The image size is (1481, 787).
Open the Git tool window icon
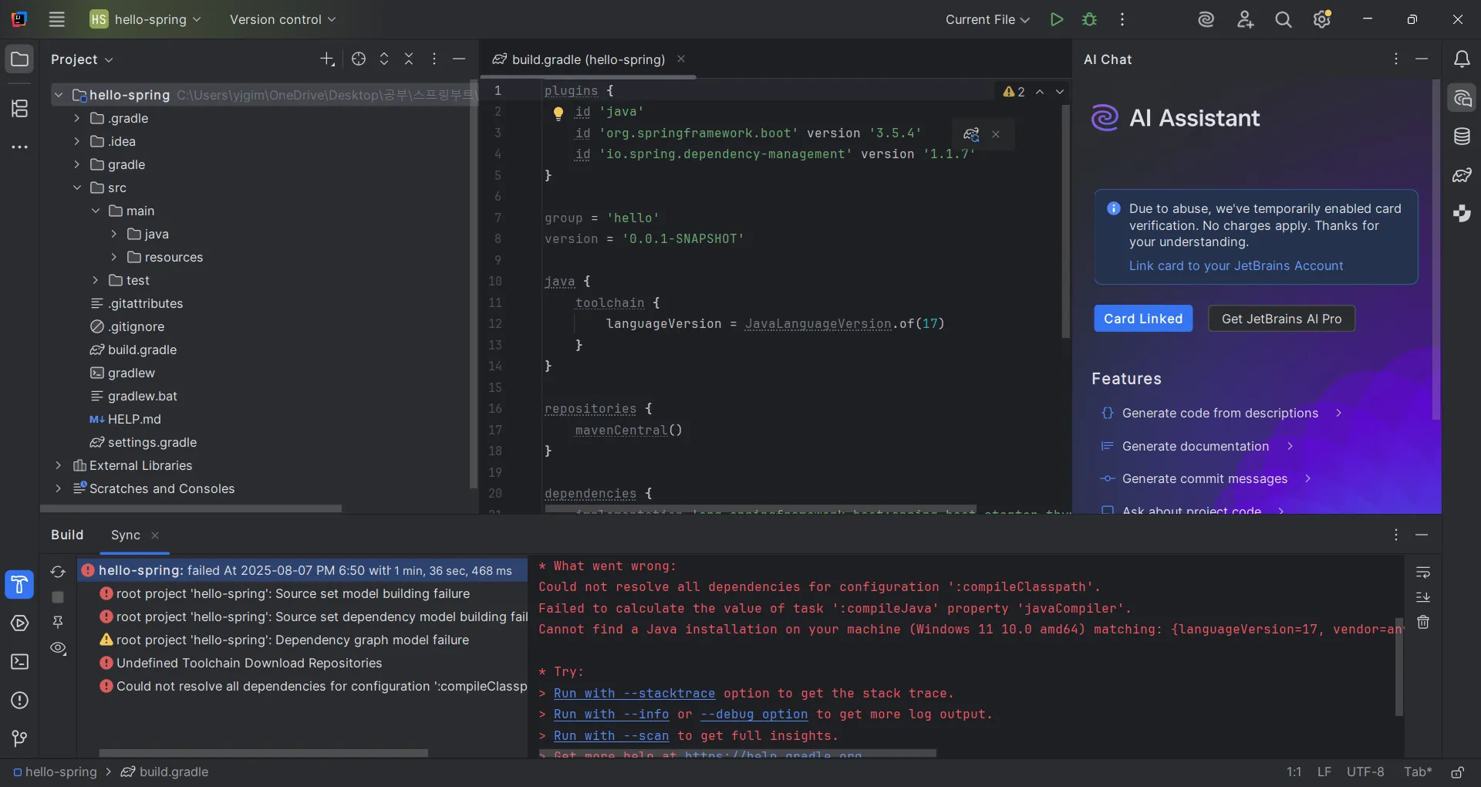[x=19, y=738]
